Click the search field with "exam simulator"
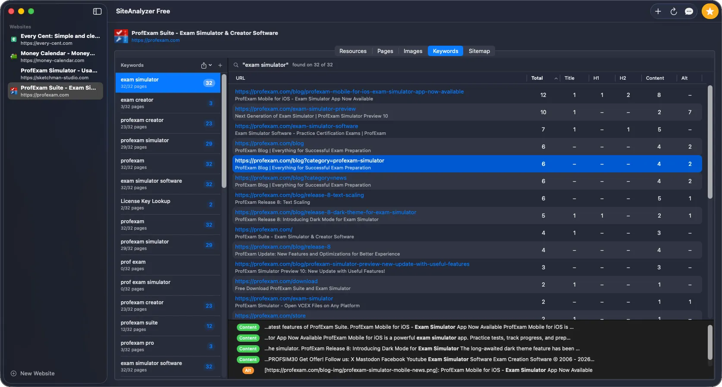The image size is (722, 387). (x=265, y=65)
